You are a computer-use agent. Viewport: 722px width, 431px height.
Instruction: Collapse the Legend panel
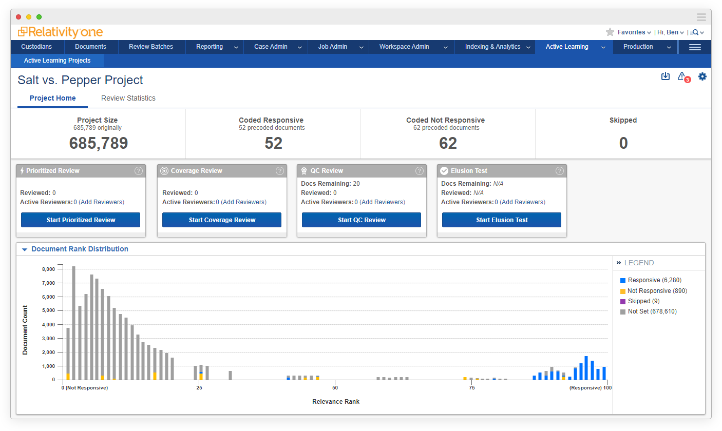click(619, 263)
